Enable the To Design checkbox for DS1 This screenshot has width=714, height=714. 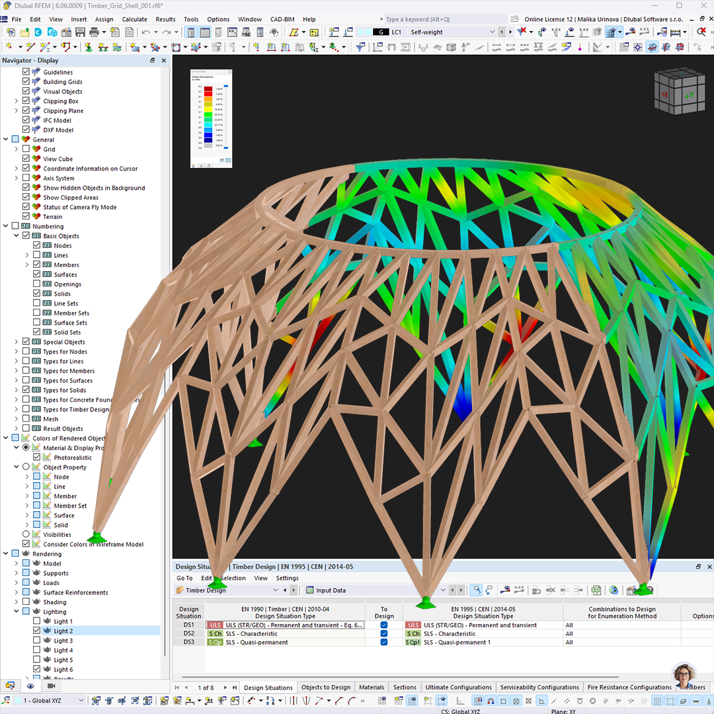(384, 625)
